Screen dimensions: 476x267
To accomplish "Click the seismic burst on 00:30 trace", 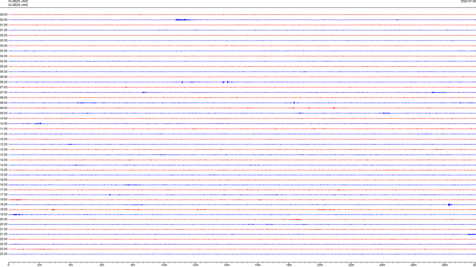I will point(183,20).
